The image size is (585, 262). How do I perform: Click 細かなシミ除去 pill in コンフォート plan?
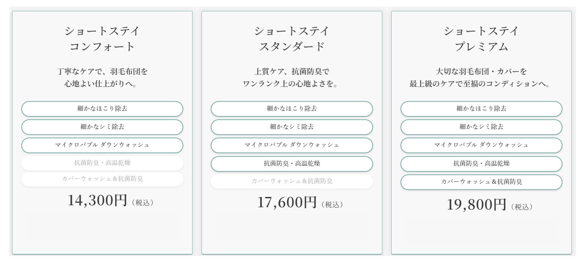pos(102,127)
